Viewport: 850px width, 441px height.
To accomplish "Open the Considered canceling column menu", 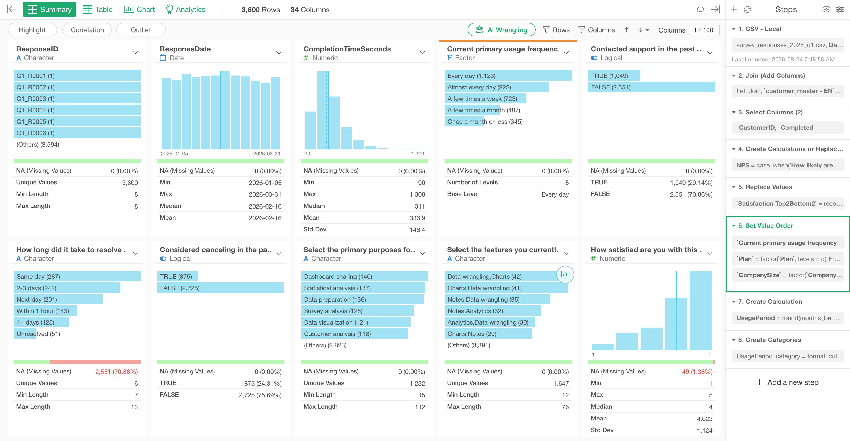I will pos(279,253).
